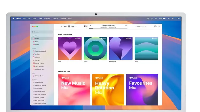
Task: Adjust the volume slider knob
Action: coord(141,27)
